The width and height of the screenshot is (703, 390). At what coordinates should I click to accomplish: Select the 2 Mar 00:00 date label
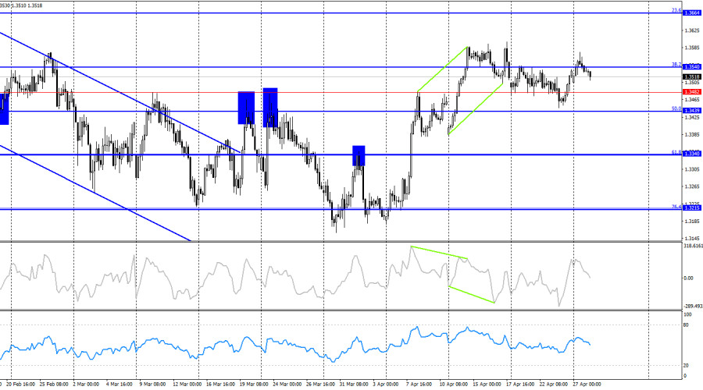(86, 385)
